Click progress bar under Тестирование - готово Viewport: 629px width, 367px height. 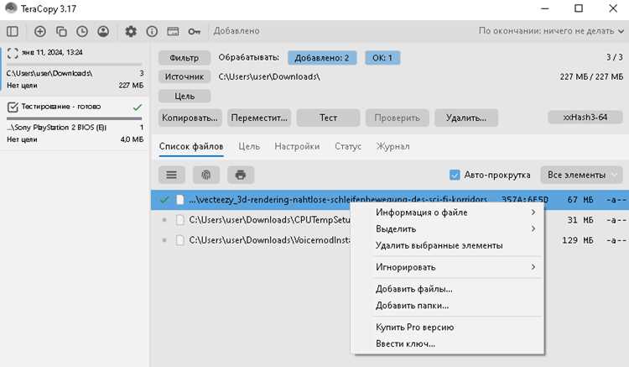74,118
